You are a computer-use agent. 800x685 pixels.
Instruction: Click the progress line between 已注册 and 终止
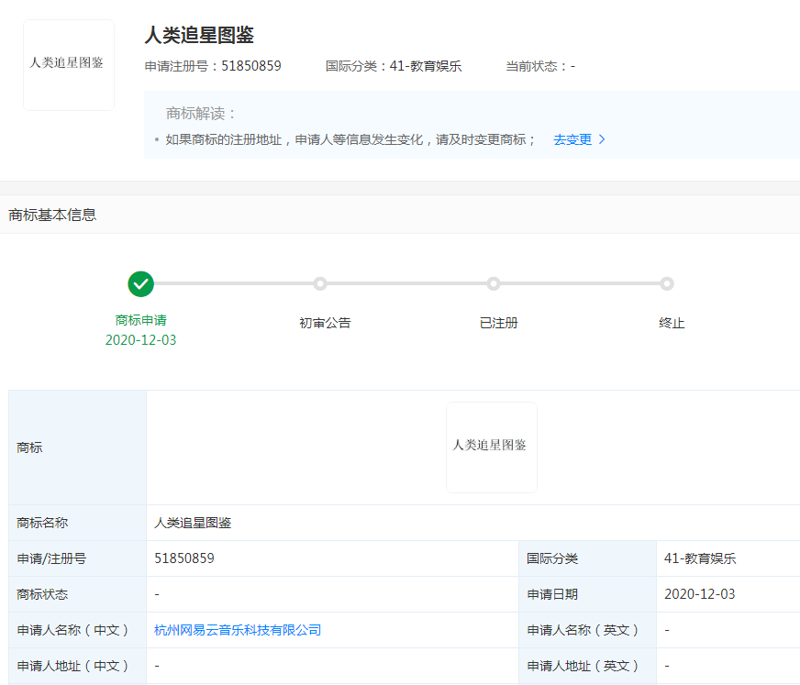tap(582, 284)
